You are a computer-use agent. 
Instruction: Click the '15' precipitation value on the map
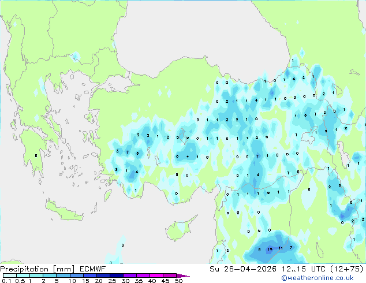270,249
